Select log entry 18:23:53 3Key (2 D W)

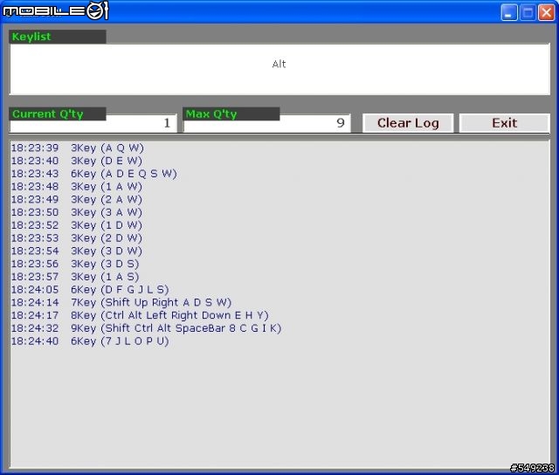[x=77, y=238]
